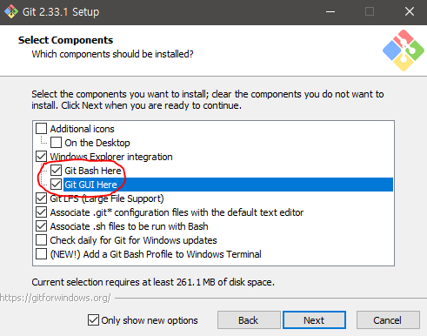The image size is (427, 336).
Task: Toggle the Git GUI Here checkbox
Action: tap(56, 185)
